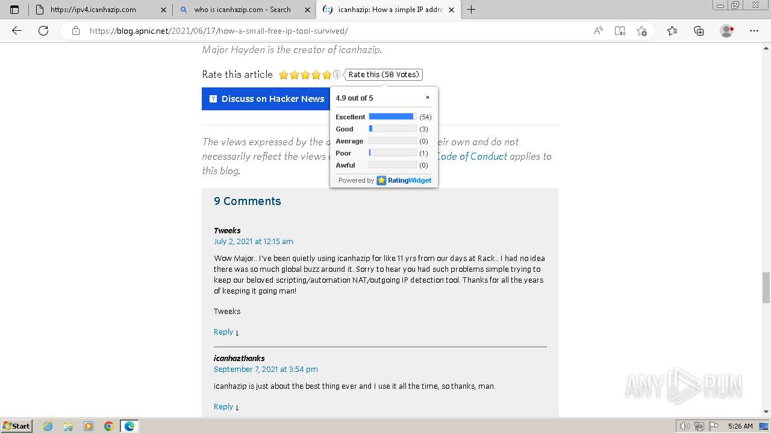Open the RatingWidget link

404,180
